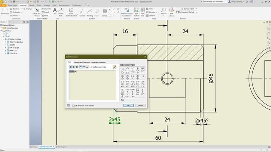271x152 pixels.
Task: Click the help icon in Edit Dimension dialog
Action: tap(69, 105)
